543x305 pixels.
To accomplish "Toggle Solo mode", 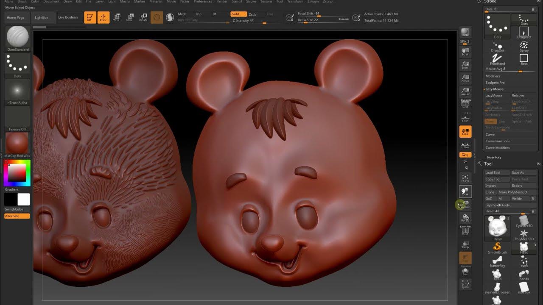I will point(465,272).
